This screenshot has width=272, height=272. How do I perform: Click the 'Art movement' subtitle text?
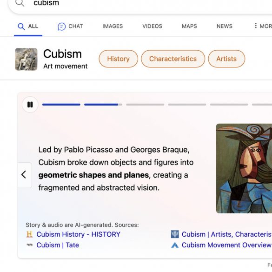tap(66, 66)
